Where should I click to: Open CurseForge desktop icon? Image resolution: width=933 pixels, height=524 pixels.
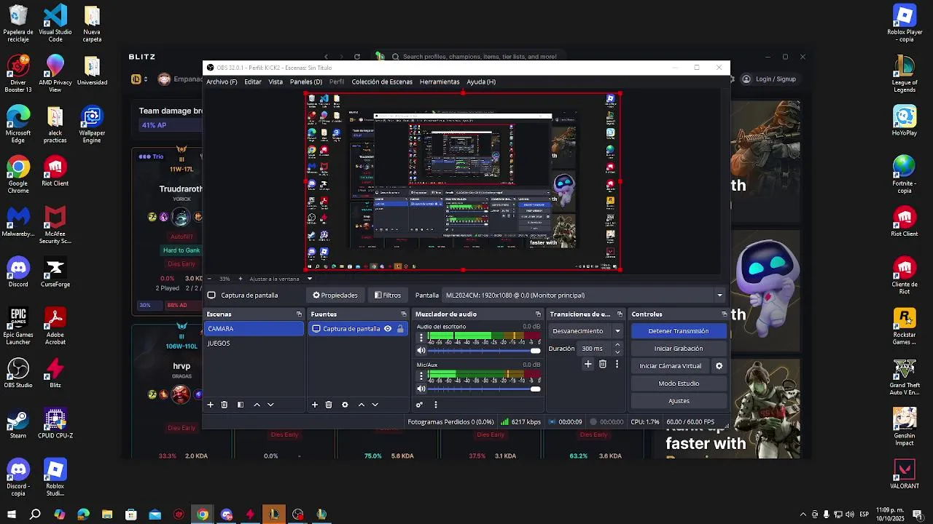55,272
